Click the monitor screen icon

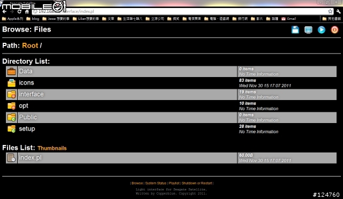[x=308, y=30]
